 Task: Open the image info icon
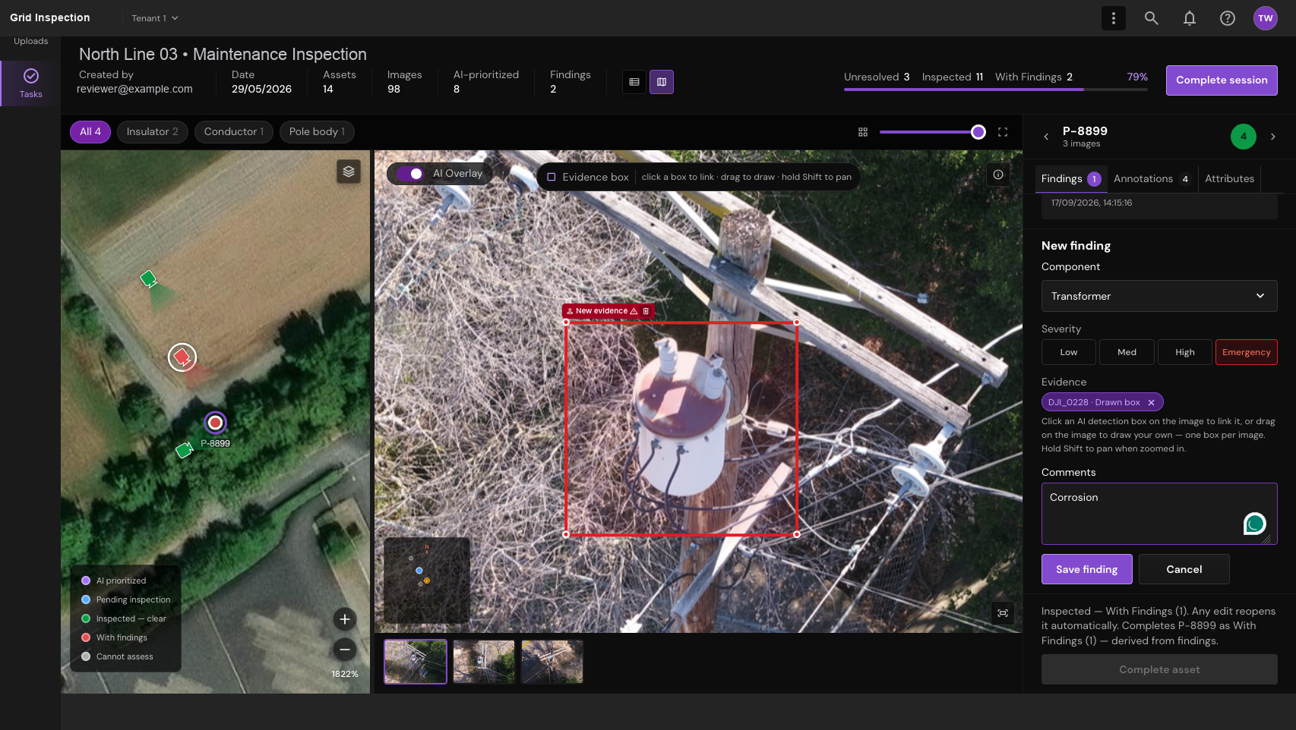(x=998, y=175)
